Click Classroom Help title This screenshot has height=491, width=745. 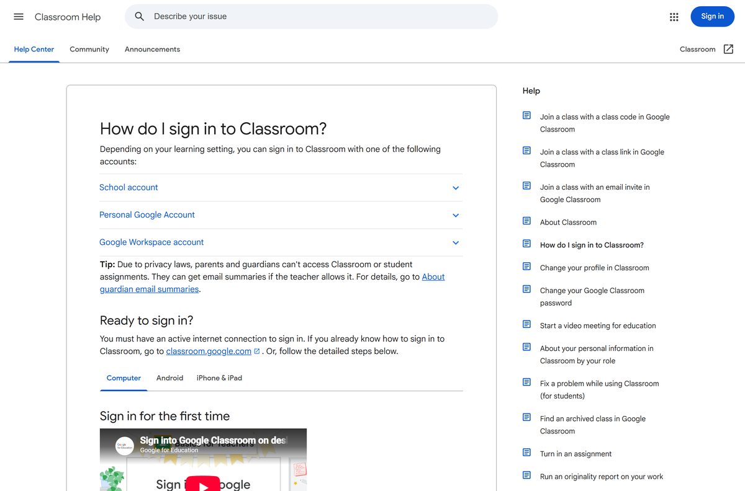68,17
